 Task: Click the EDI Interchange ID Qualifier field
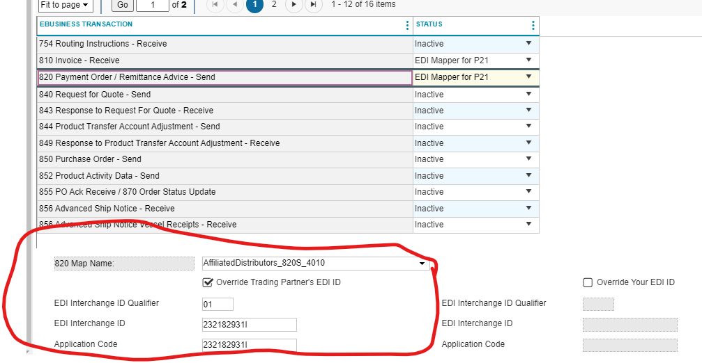point(218,304)
